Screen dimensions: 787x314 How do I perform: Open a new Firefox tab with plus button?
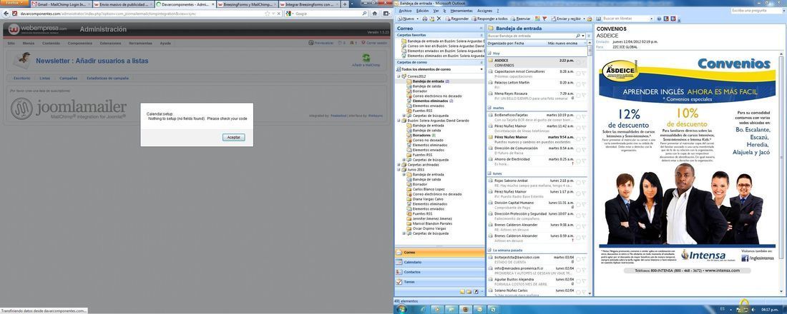343,4
